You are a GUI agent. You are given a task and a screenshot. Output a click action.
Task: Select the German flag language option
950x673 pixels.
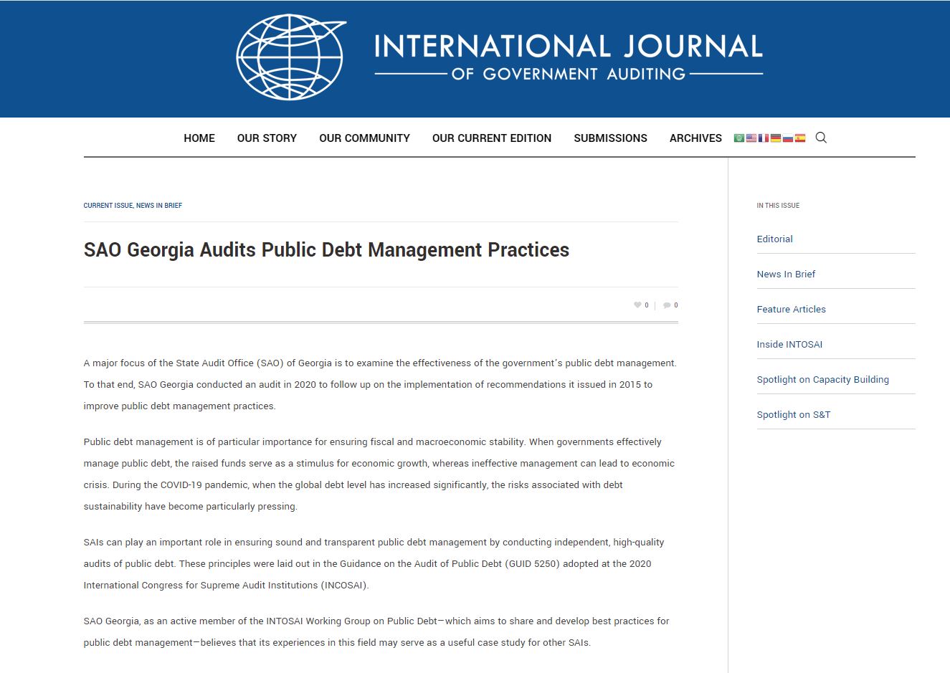pyautogui.click(x=775, y=138)
